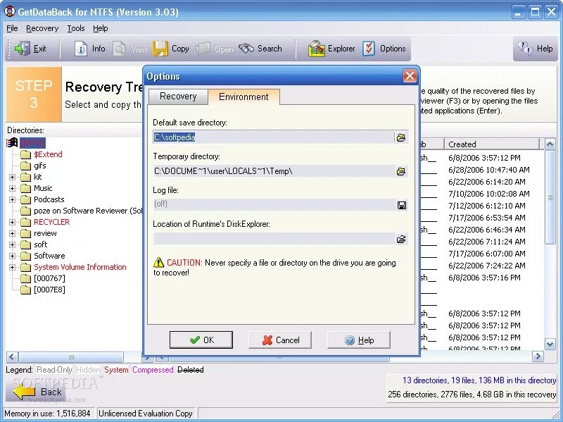Open the Tools menu
This screenshot has height=422, width=563.
click(x=76, y=28)
